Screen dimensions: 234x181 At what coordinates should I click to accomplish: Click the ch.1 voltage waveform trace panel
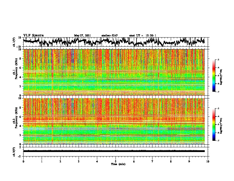pos(116,42)
